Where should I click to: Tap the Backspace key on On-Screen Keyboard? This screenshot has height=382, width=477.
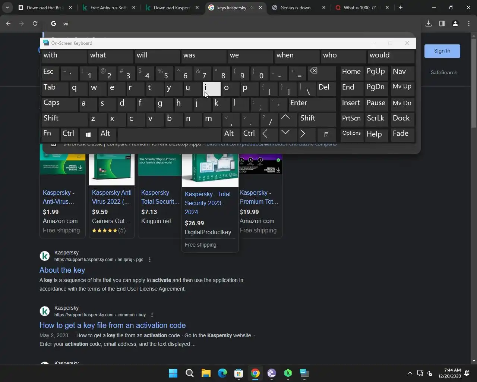[322, 74]
